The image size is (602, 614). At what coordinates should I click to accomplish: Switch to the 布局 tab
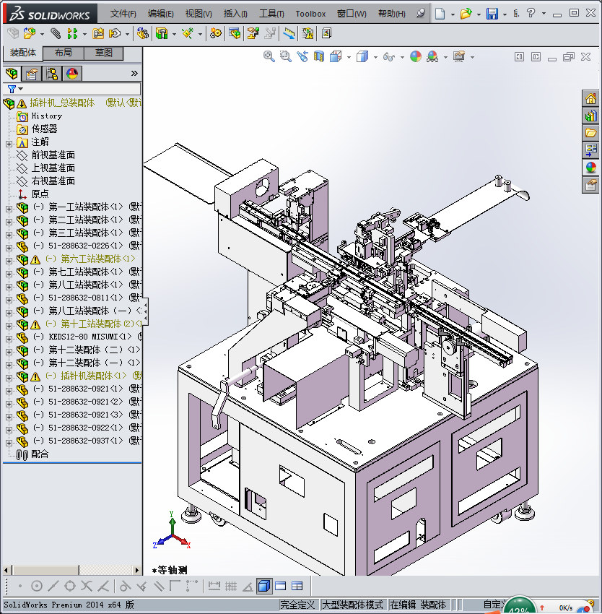coord(63,53)
